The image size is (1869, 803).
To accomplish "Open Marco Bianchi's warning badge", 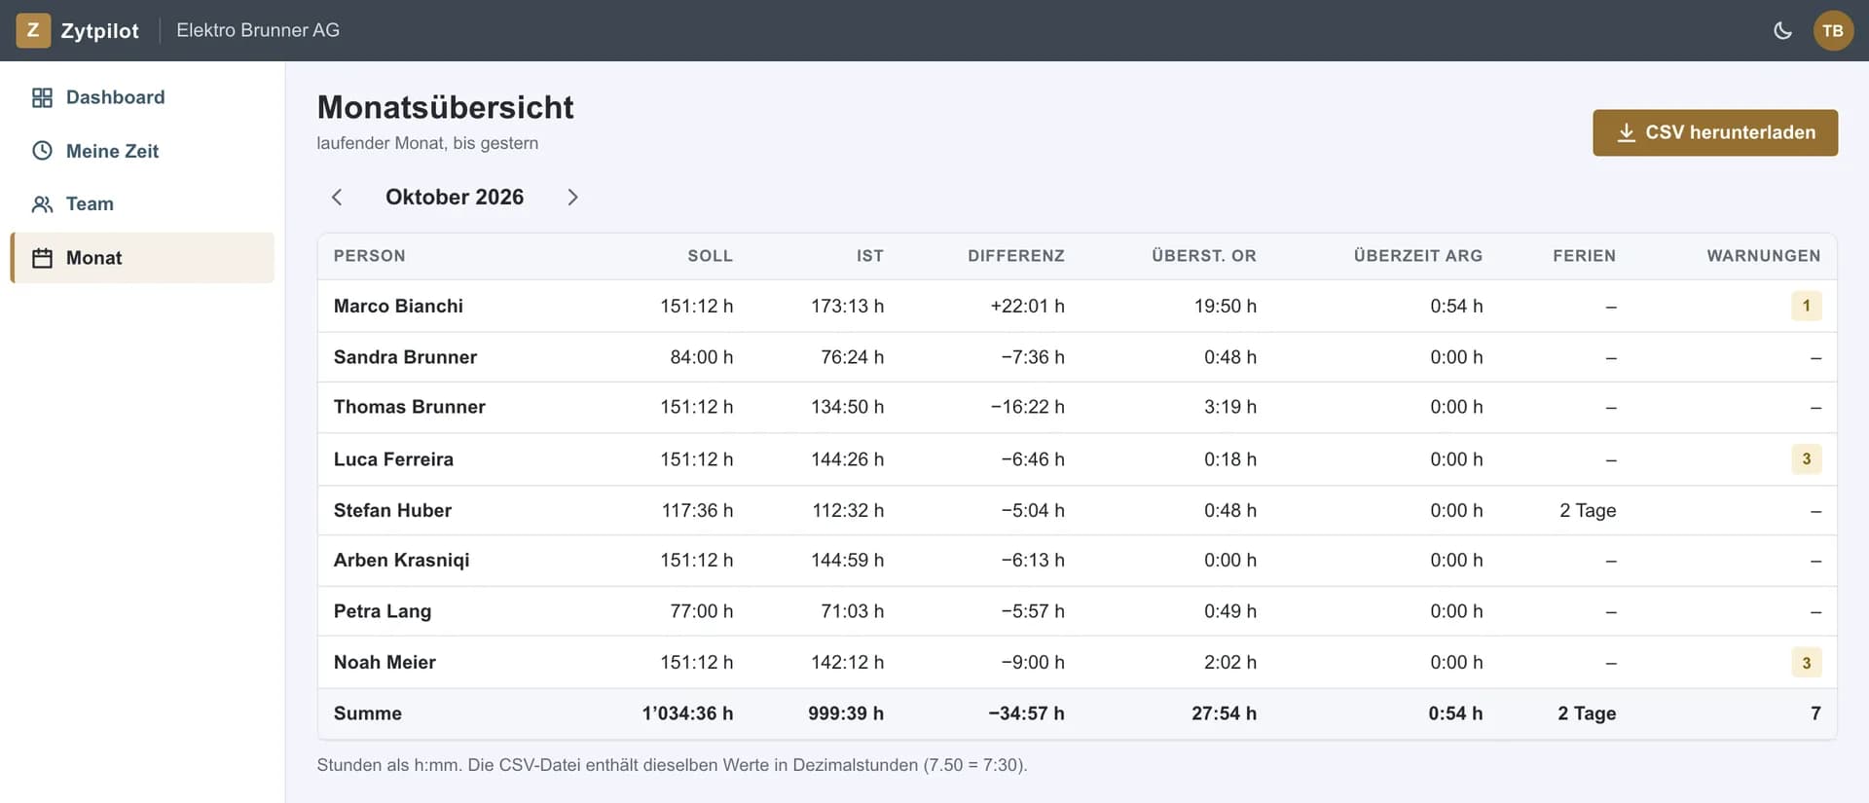I will tap(1806, 306).
